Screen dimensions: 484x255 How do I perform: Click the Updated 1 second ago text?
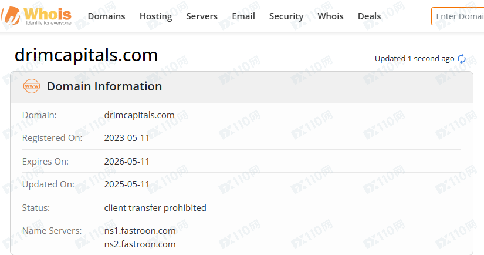pos(414,58)
